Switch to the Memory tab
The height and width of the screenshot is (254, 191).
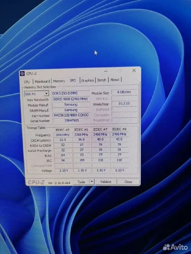click(59, 81)
